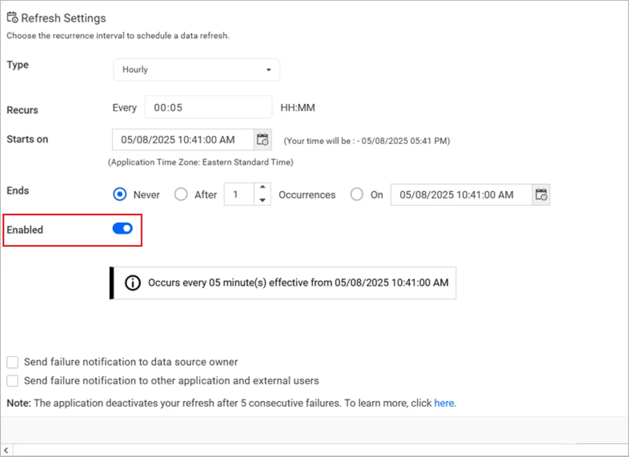This screenshot has width=629, height=457.
Task: Click the Every 00:05 recurrence interval field
Action: coord(208,107)
